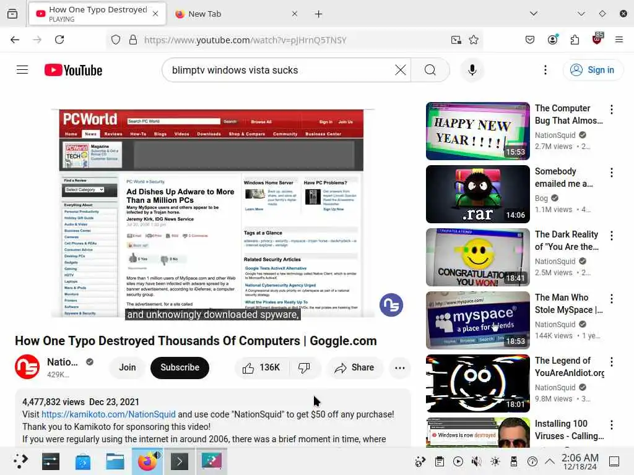Open screen brightness tray icon

tap(495, 461)
